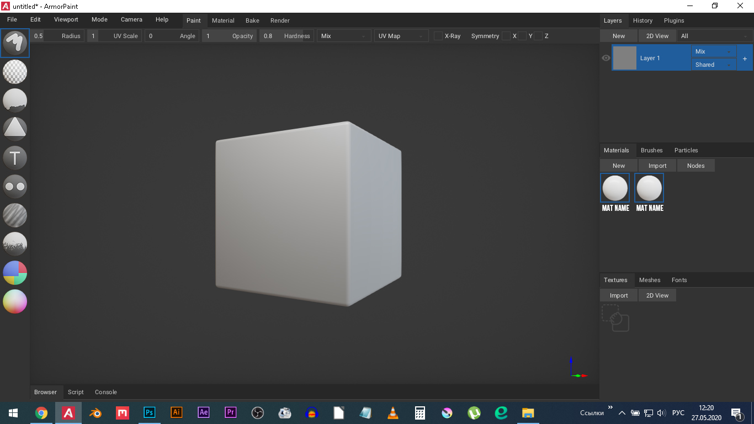Switch to the Material workspace tab
This screenshot has width=754, height=424.
point(223,20)
